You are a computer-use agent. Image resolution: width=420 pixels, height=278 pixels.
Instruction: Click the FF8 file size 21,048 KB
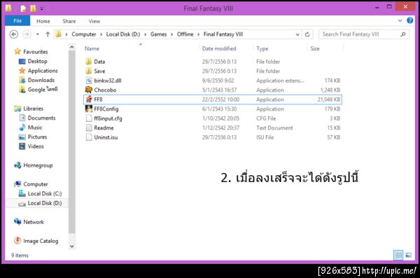(329, 99)
